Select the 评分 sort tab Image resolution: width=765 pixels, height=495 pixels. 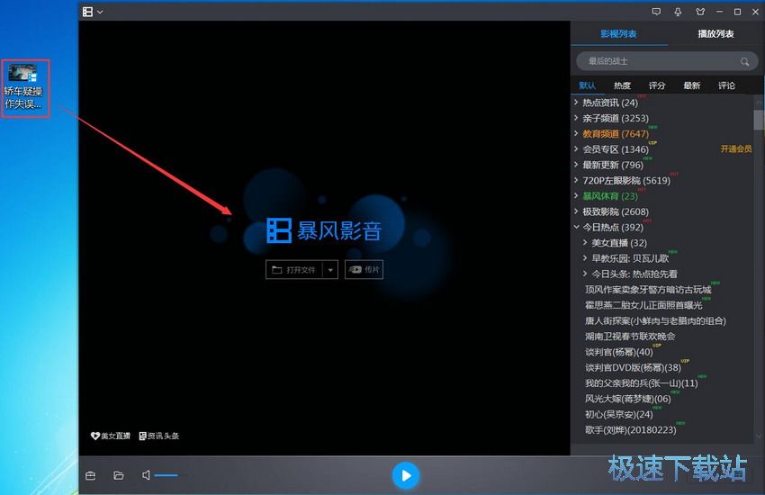[657, 85]
